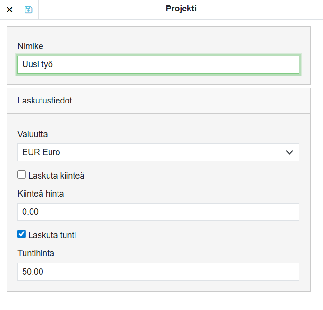Click into the Kiinteä hinta field
This screenshot has height=310, width=323.
(158, 212)
